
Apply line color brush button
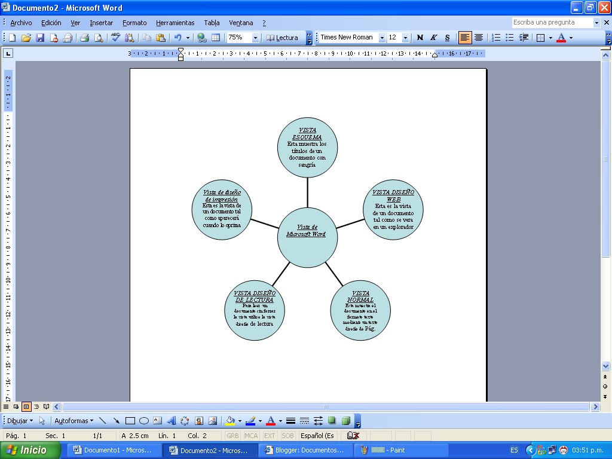coord(250,421)
